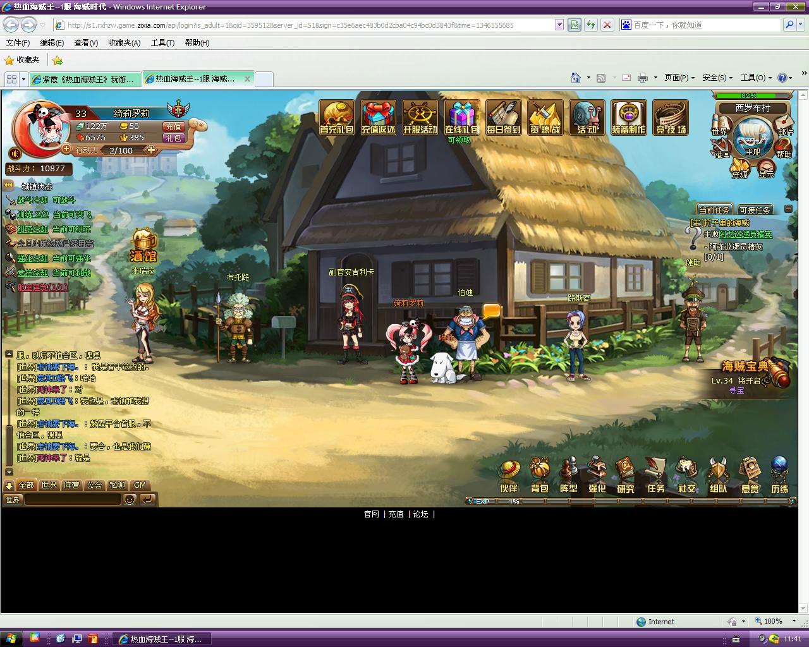Screen dimensions: 809x647
Task: Open the 收藏夹(A) favorites menu
Action: pos(124,42)
